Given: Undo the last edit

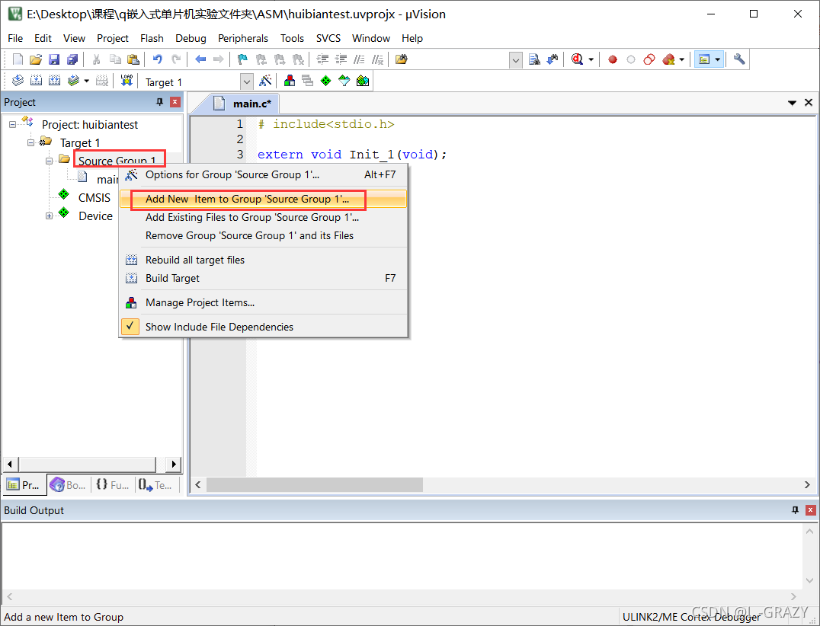Looking at the screenshot, I should pyautogui.click(x=157, y=59).
